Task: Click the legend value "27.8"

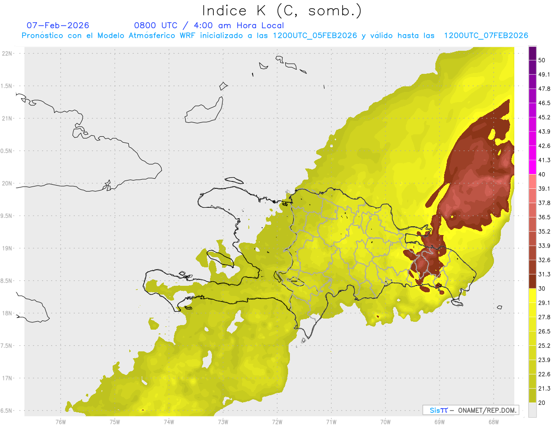Action: pos(544,317)
